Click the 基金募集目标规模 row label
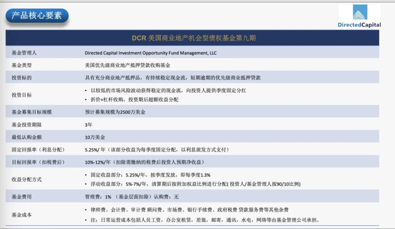This screenshot has height=229, width=395. click(32, 112)
